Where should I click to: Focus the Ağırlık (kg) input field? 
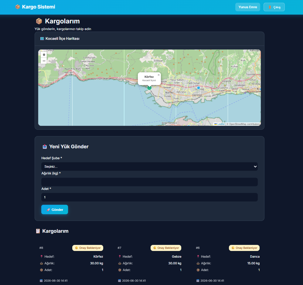[149, 182]
